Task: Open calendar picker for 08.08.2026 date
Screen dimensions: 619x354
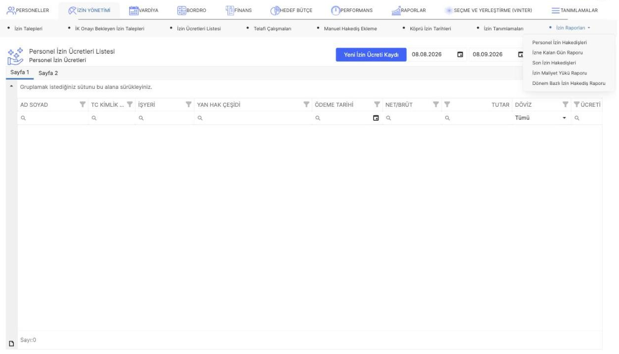Action: click(x=460, y=55)
